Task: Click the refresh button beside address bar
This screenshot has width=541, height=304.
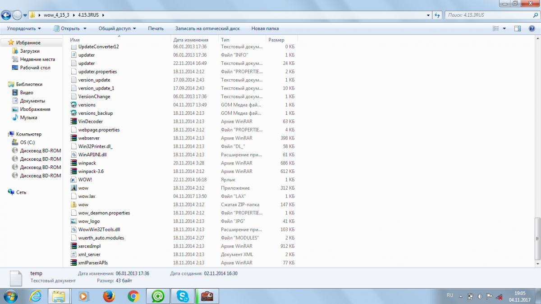Action: (437, 15)
